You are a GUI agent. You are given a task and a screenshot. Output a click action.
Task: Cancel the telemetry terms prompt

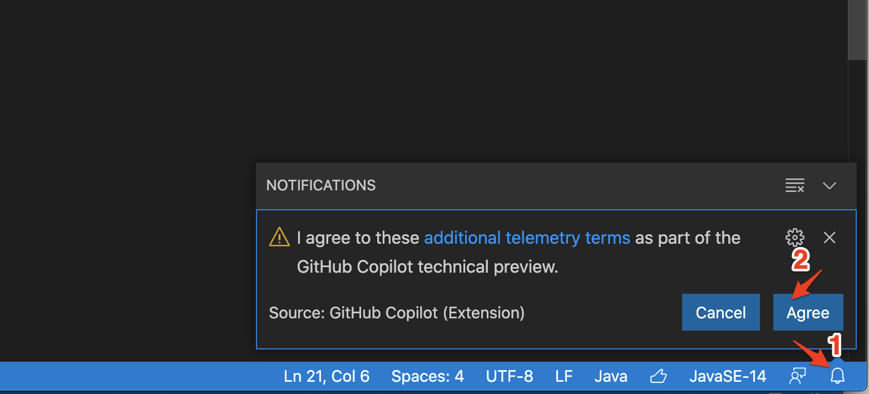point(720,312)
